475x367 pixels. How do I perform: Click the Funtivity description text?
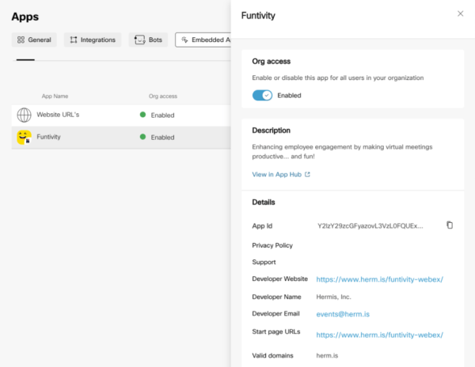pyautogui.click(x=342, y=152)
